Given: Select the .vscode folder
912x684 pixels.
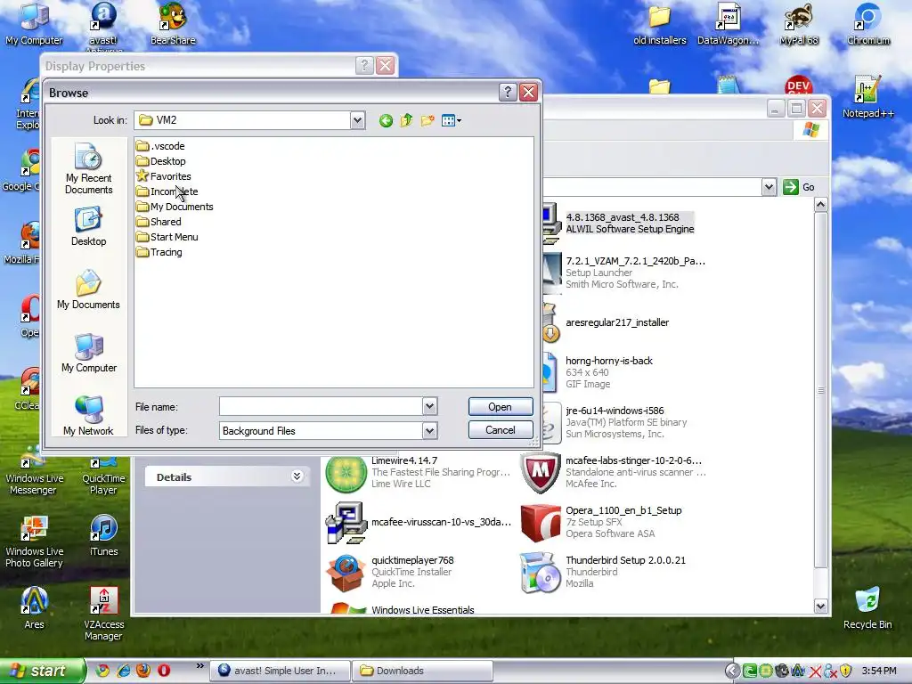Looking at the screenshot, I should pyautogui.click(x=160, y=146).
